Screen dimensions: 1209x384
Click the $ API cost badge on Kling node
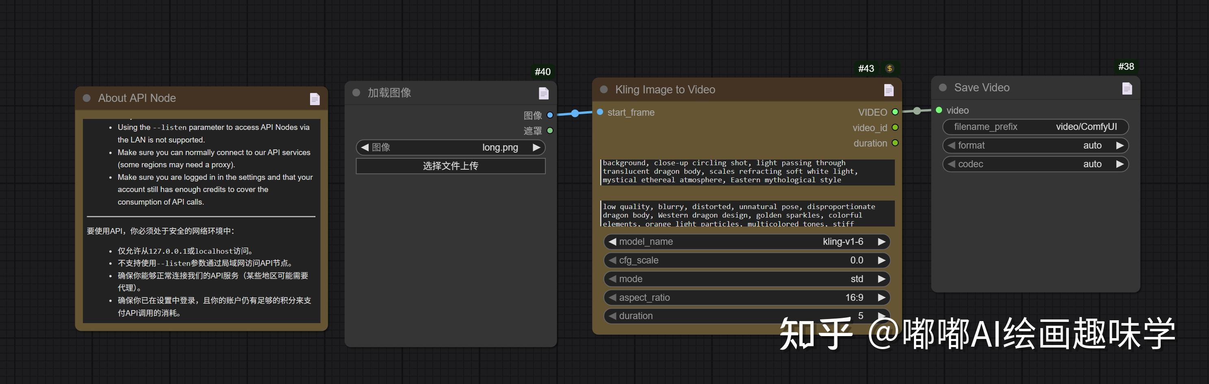(890, 68)
